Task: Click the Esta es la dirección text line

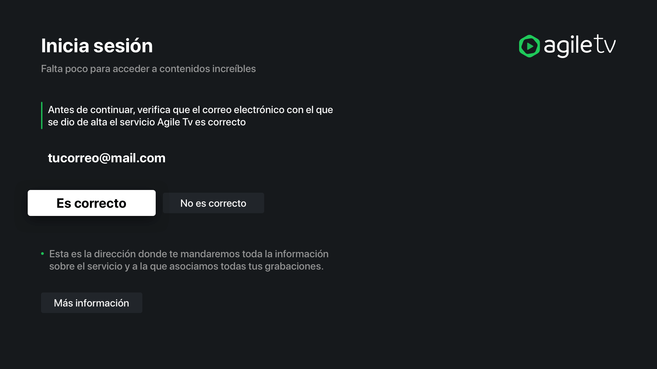Action: pyautogui.click(x=189, y=254)
